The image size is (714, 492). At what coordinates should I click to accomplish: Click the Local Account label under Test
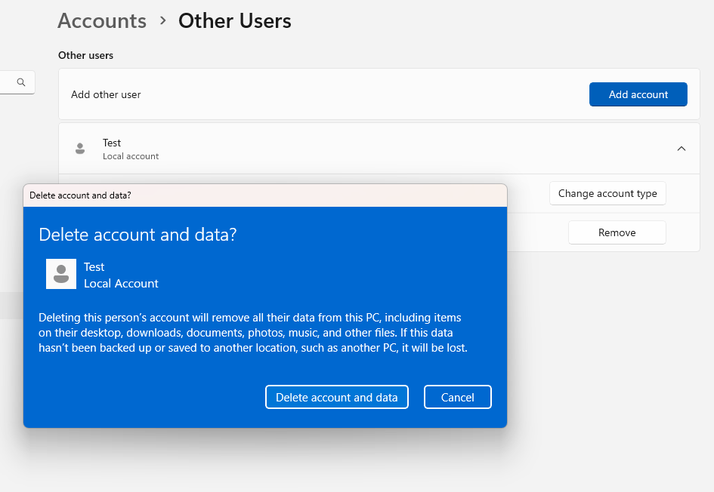point(130,155)
